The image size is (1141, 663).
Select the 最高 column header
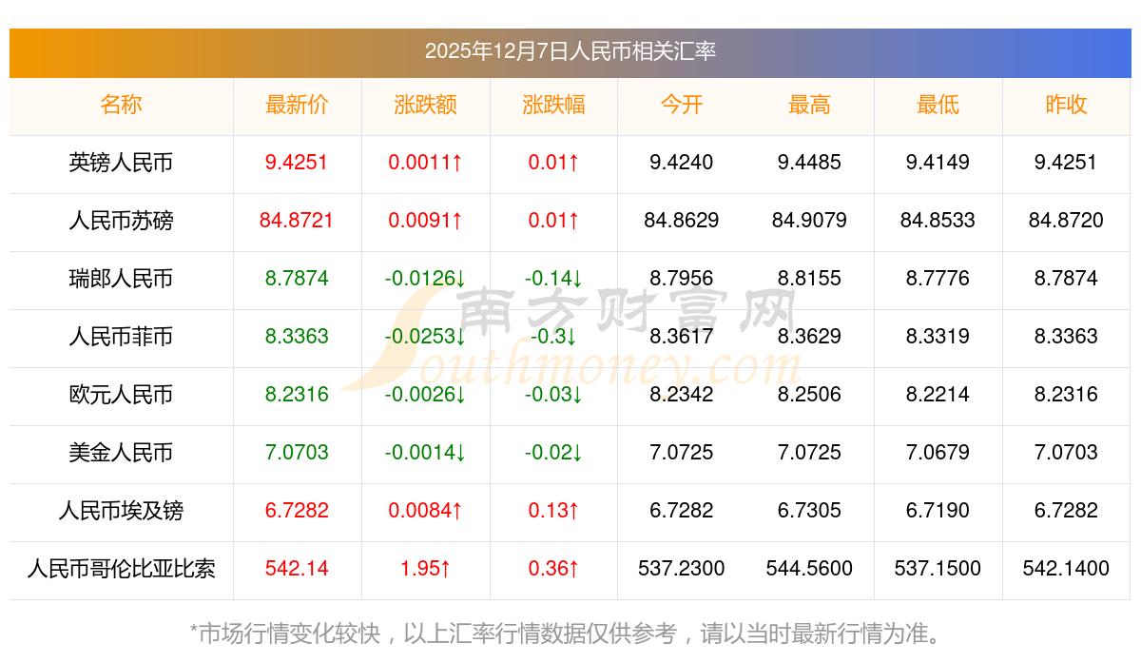tap(809, 105)
